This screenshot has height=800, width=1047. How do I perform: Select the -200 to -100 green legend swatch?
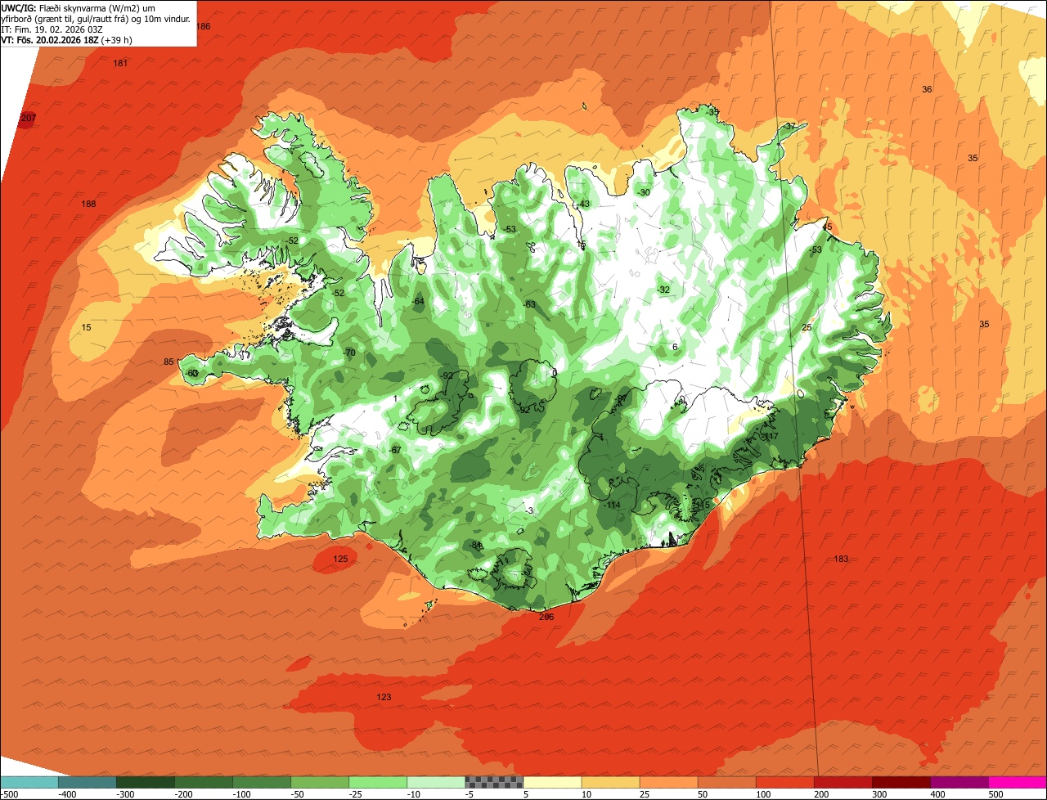204,782
